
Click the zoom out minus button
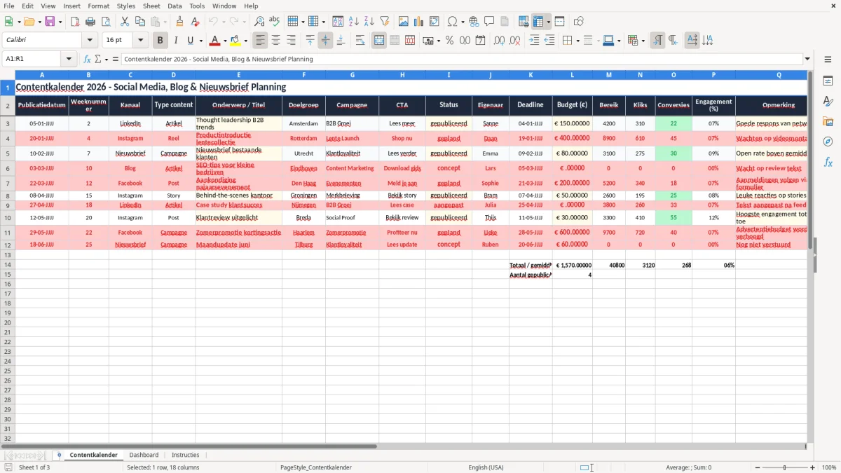(756, 467)
